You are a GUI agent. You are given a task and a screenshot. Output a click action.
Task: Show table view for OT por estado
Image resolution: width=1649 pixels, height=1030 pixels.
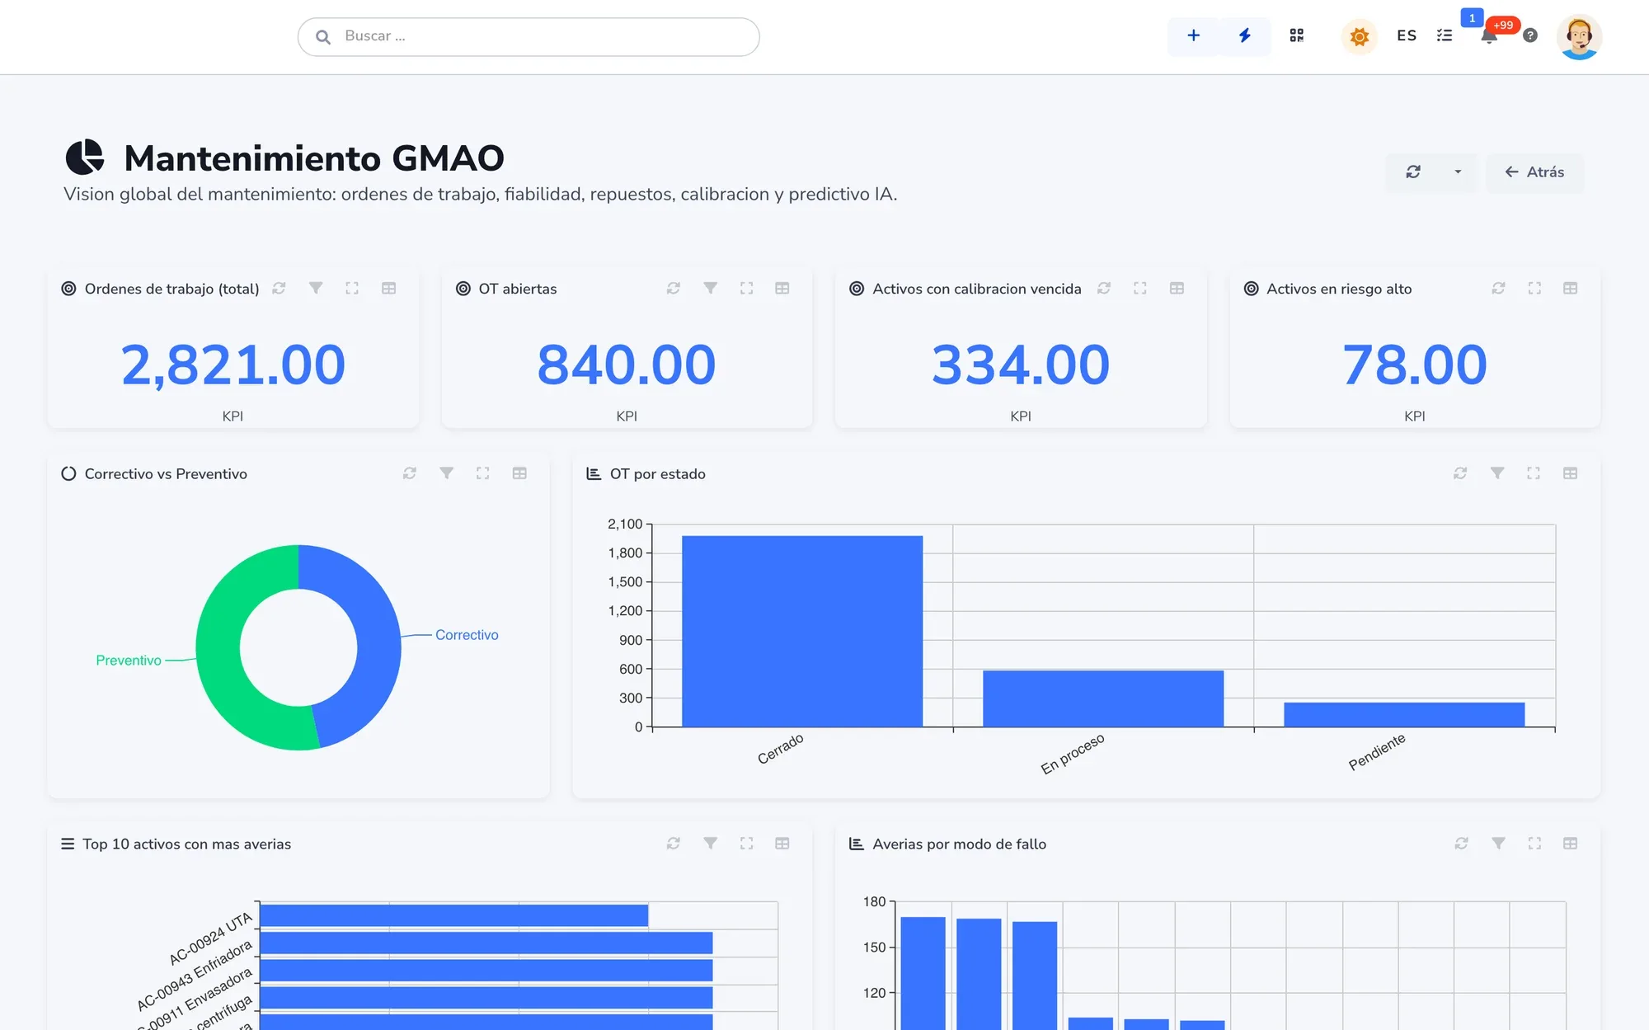[x=1571, y=473]
